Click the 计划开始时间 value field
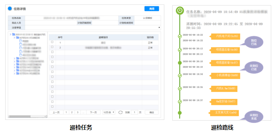 [105, 23]
